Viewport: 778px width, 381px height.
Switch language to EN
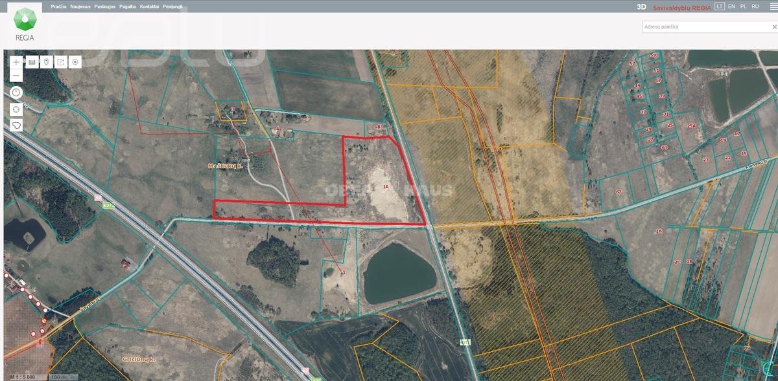click(x=731, y=6)
